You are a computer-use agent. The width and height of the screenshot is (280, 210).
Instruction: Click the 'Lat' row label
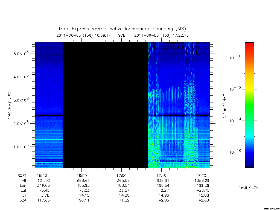[x=24, y=191]
